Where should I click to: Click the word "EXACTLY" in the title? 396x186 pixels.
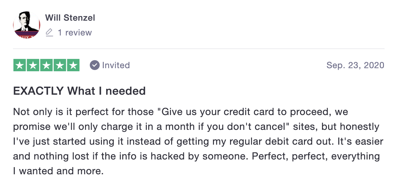(39, 91)
